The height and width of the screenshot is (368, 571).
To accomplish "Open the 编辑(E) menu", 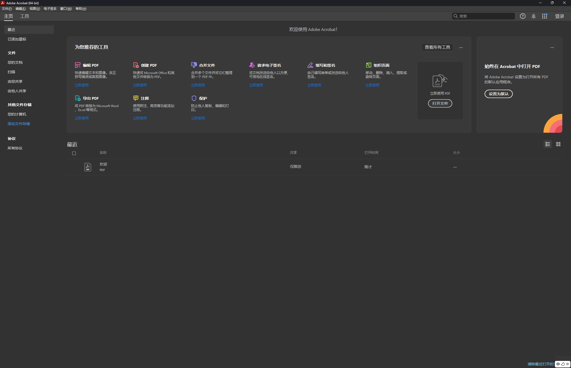I will pyautogui.click(x=21, y=9).
